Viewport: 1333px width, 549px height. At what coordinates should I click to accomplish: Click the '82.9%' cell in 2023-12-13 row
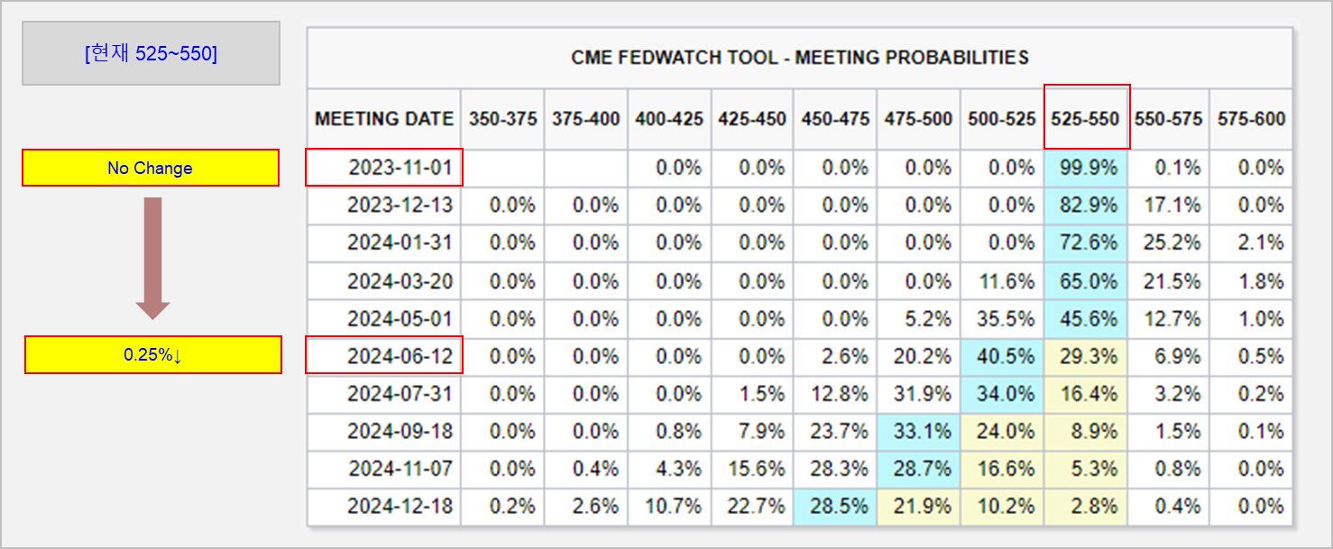click(x=1086, y=206)
